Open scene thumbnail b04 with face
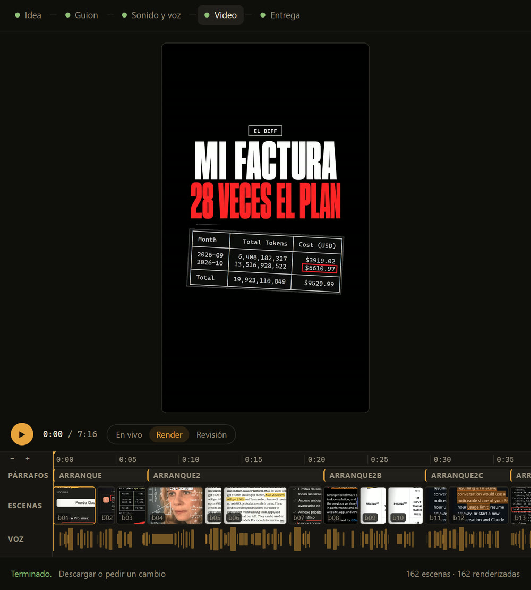The height and width of the screenshot is (590, 531). point(175,506)
